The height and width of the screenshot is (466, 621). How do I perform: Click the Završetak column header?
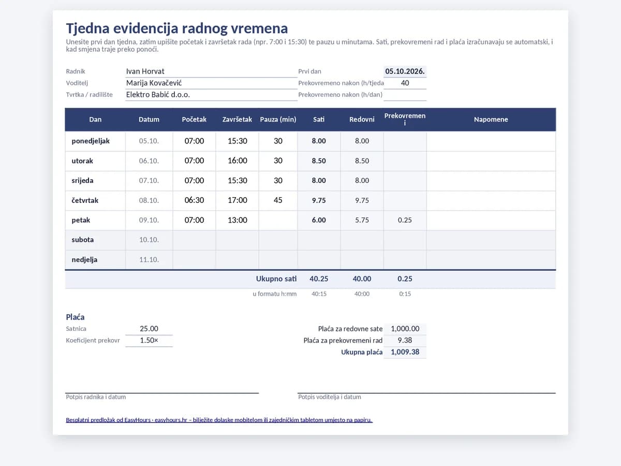(x=237, y=120)
